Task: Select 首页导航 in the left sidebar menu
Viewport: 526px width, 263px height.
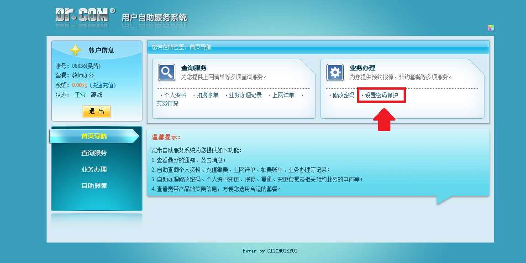Action: [94, 136]
